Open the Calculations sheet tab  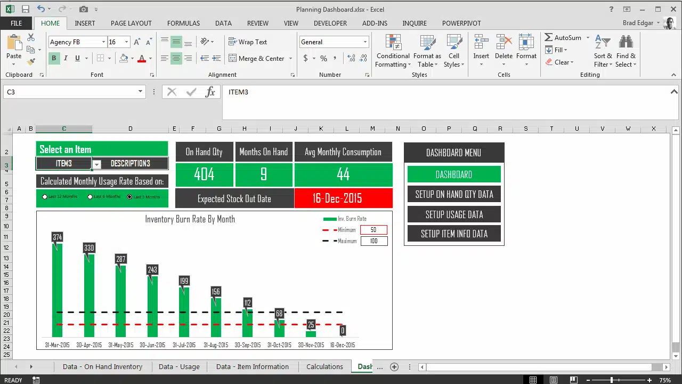[324, 366]
